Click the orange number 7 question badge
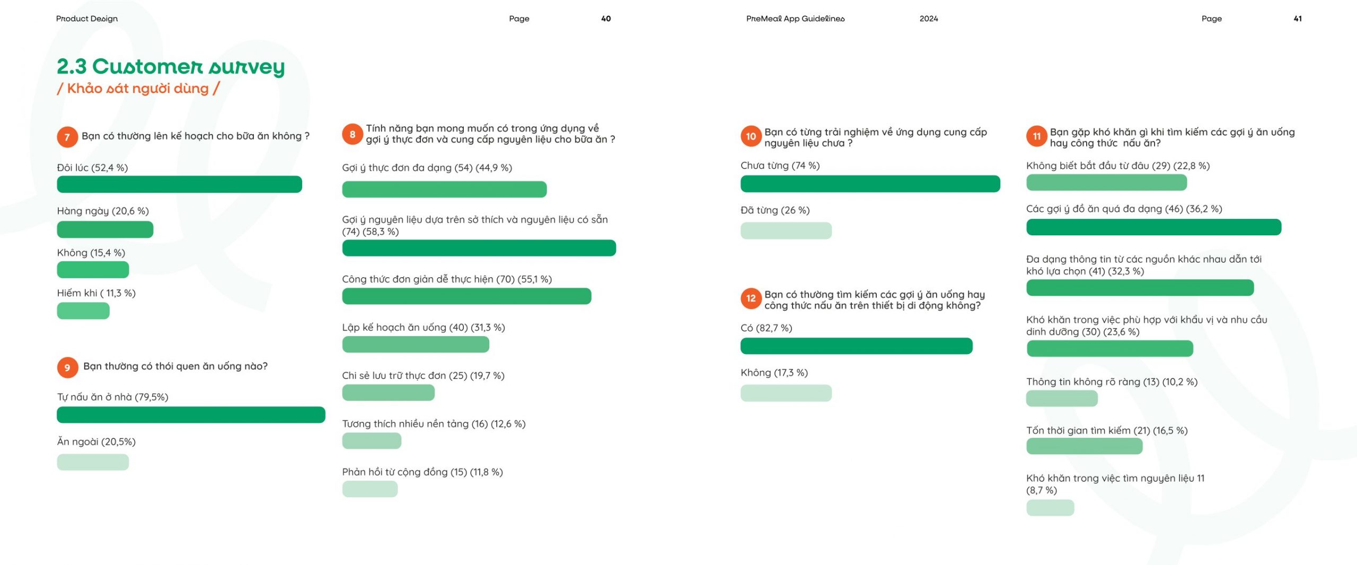1357x565 pixels. [67, 137]
